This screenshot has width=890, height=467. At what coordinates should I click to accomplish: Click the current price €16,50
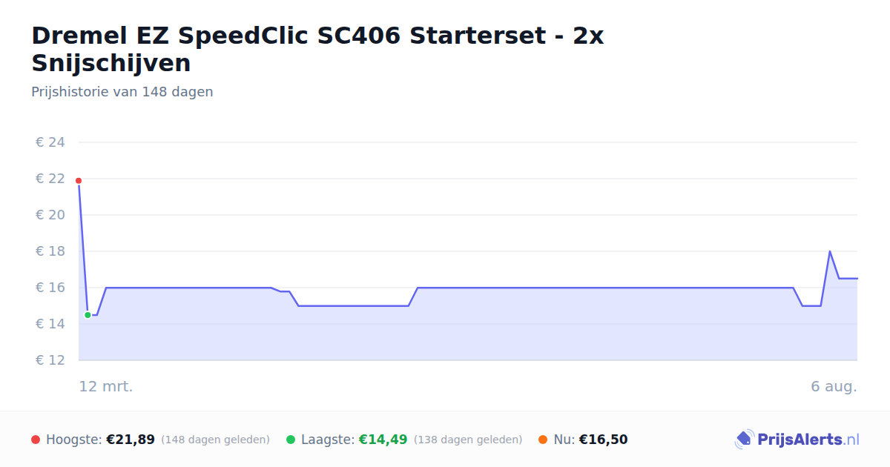pos(603,440)
